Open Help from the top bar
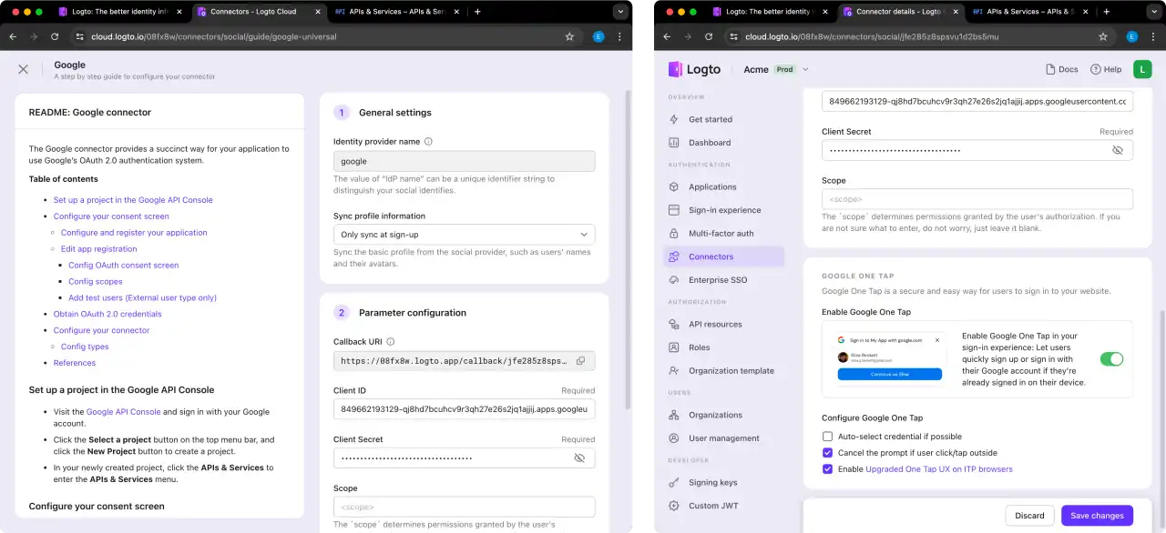 pyautogui.click(x=1105, y=68)
